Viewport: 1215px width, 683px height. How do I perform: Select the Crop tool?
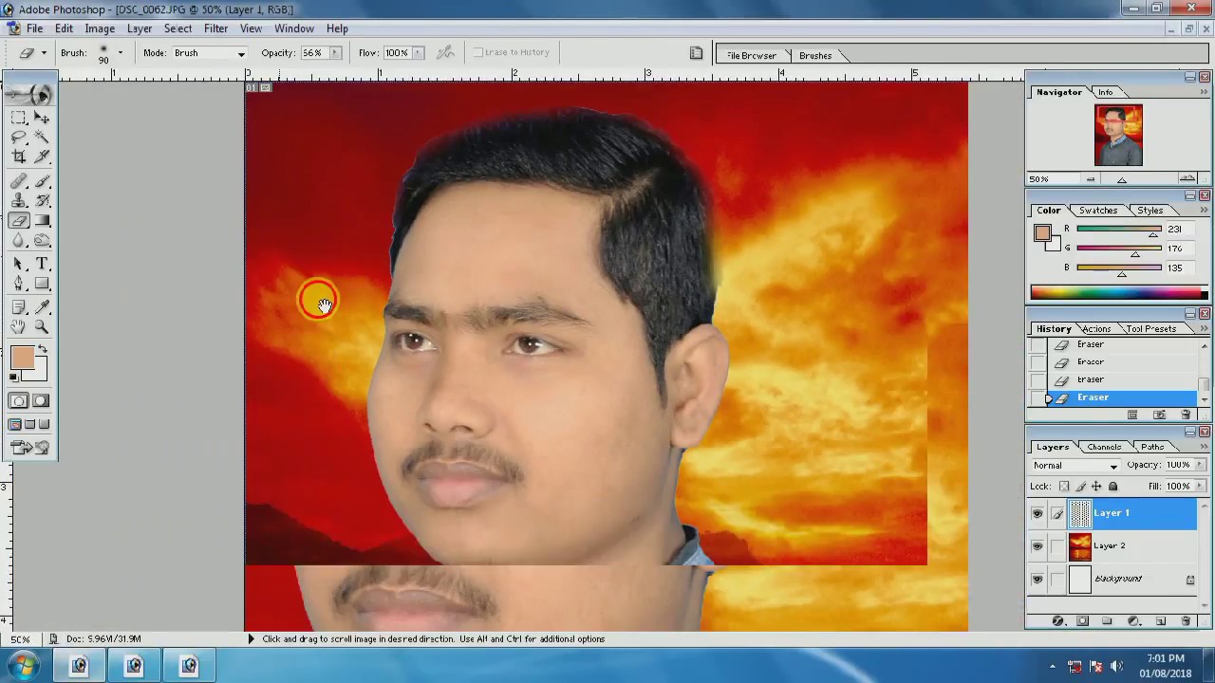point(19,157)
